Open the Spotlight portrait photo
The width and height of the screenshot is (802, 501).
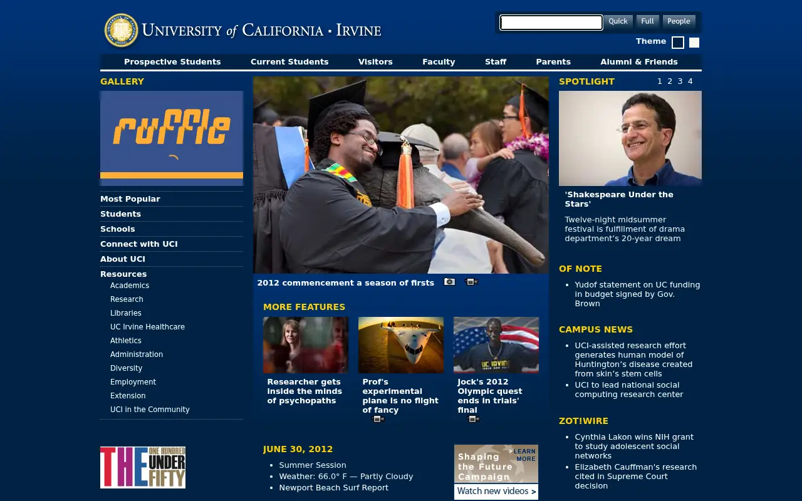(x=630, y=138)
